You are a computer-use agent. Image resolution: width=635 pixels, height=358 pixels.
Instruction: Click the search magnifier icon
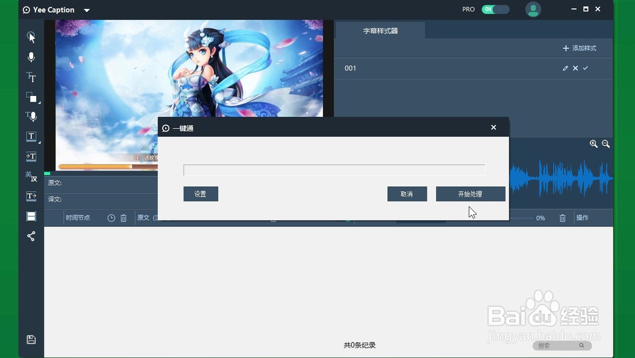point(582,345)
